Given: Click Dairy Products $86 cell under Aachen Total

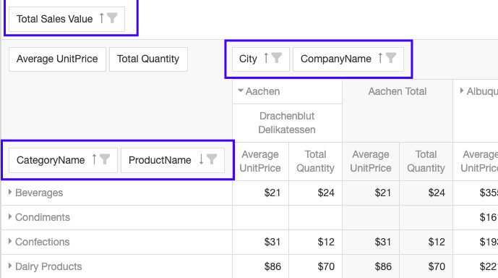Looking at the screenshot, I should pyautogui.click(x=371, y=266).
